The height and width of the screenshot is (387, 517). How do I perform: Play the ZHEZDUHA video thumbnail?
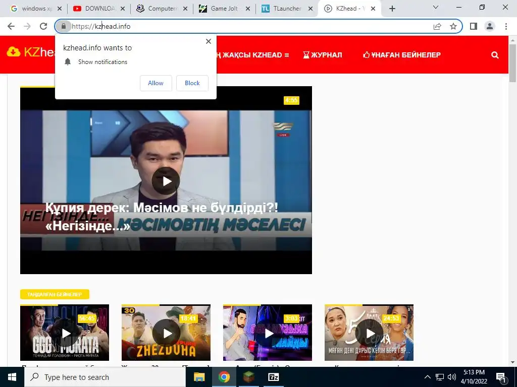[166, 333]
